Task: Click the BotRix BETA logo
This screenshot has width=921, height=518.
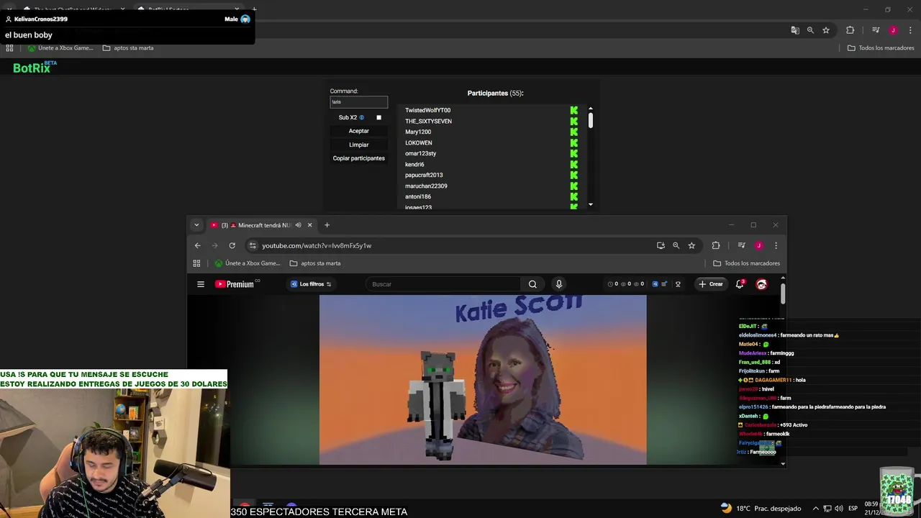Action: point(35,67)
